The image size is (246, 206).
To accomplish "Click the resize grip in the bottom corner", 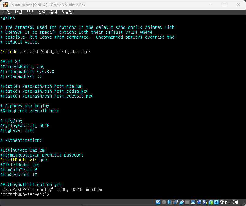I will 244,204.
